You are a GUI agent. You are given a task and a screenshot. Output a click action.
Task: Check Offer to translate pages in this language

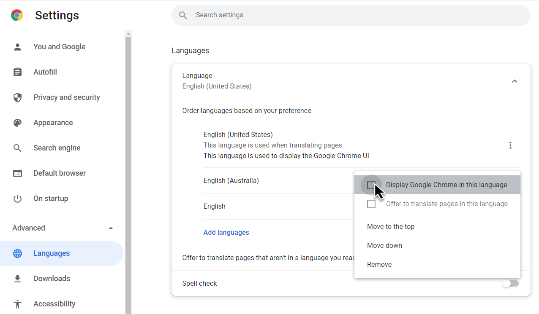tap(371, 204)
